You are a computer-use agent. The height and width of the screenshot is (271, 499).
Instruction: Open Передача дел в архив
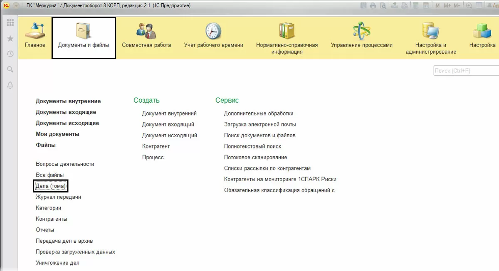tap(64, 241)
